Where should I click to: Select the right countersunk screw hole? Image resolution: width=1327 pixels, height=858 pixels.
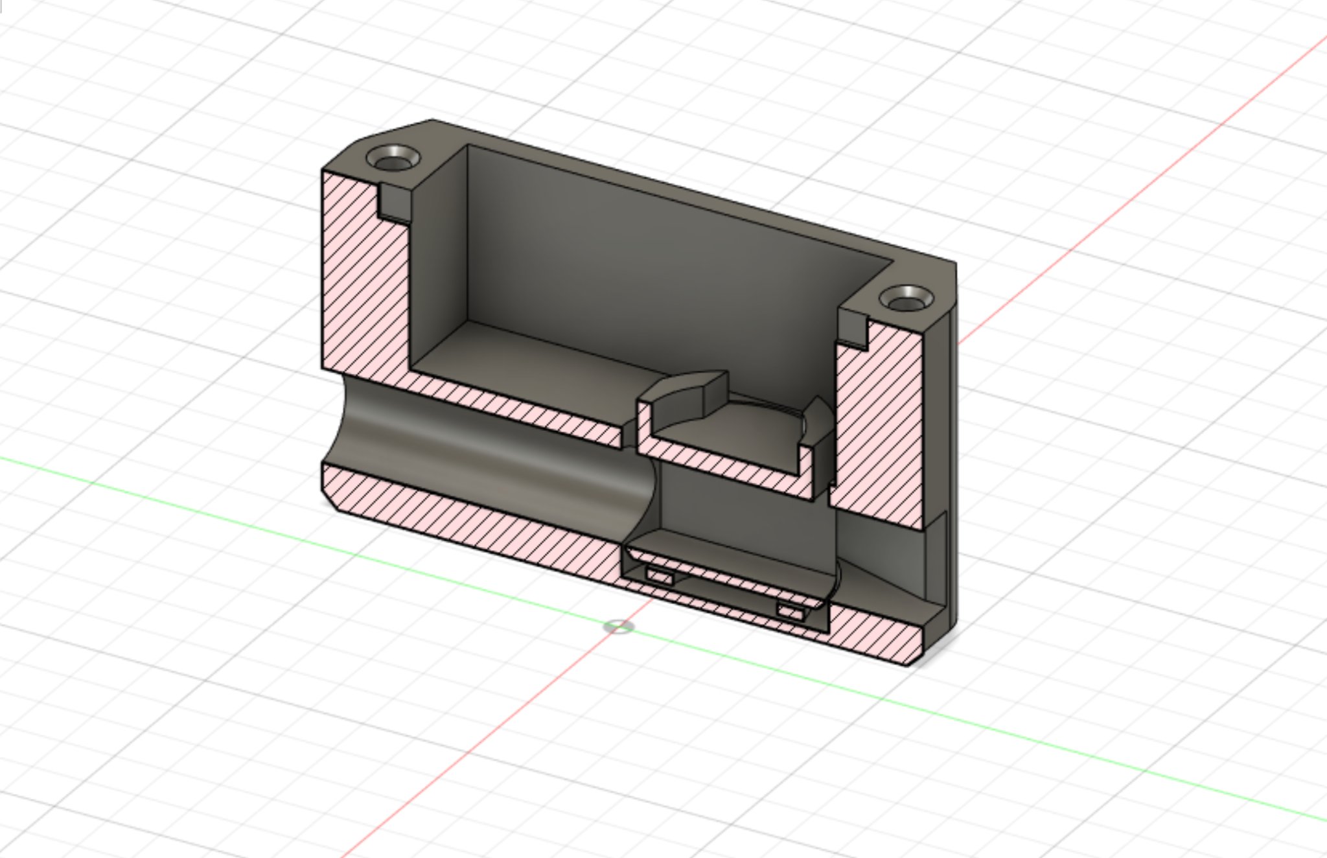point(906,300)
